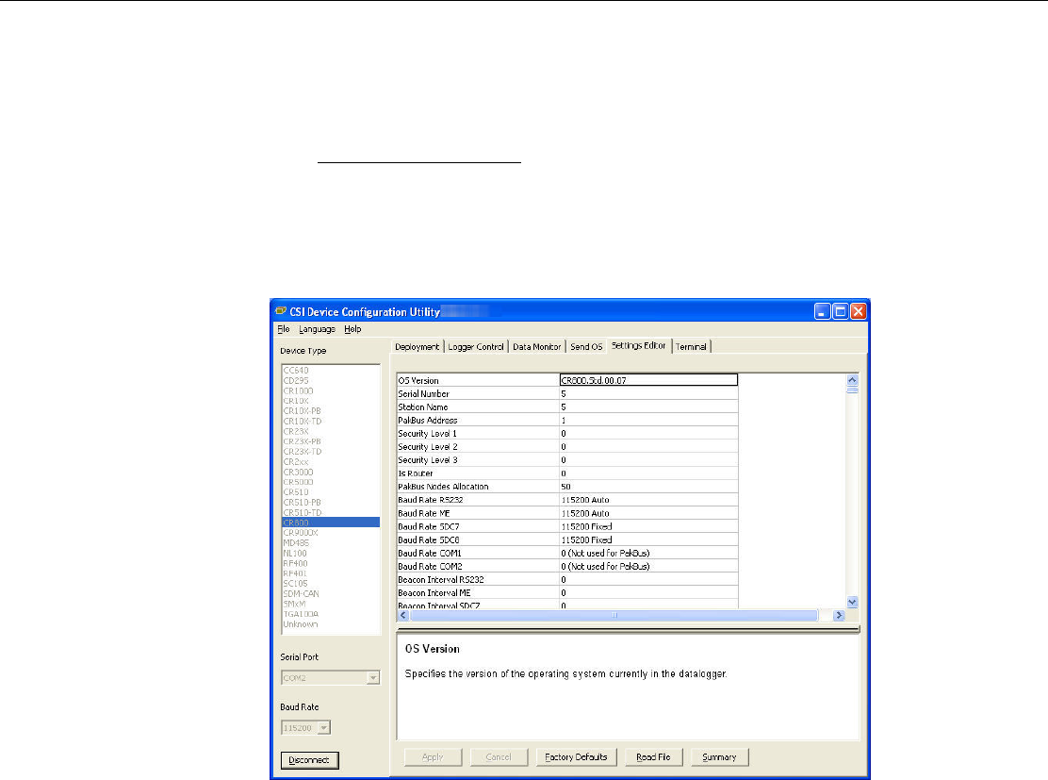Screen dimensions: 1048x780
Task: Open the File menu
Action: click(284, 329)
